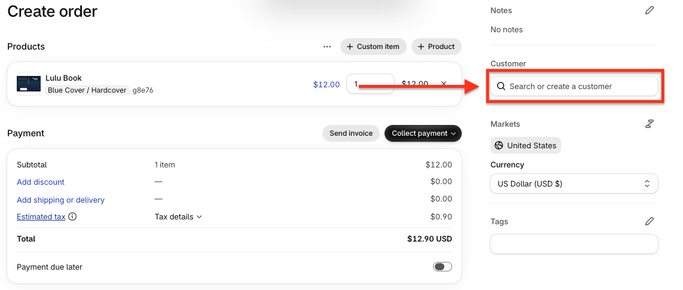The width and height of the screenshot is (683, 290).
Task: Click the Estimated tax info icon
Action: (73, 216)
